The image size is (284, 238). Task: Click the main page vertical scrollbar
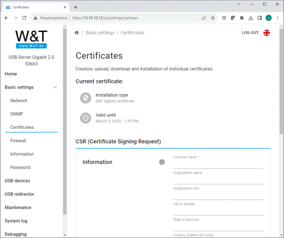[281, 81]
